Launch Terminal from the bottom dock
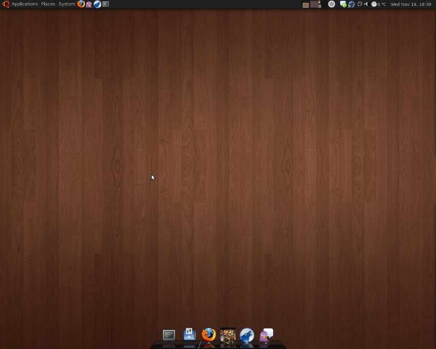 (x=169, y=335)
